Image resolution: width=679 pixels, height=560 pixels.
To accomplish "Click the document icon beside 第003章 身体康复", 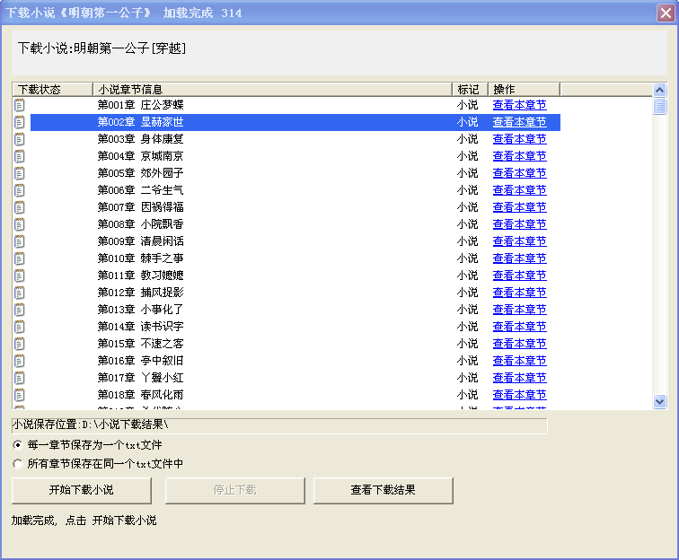I will point(20,139).
